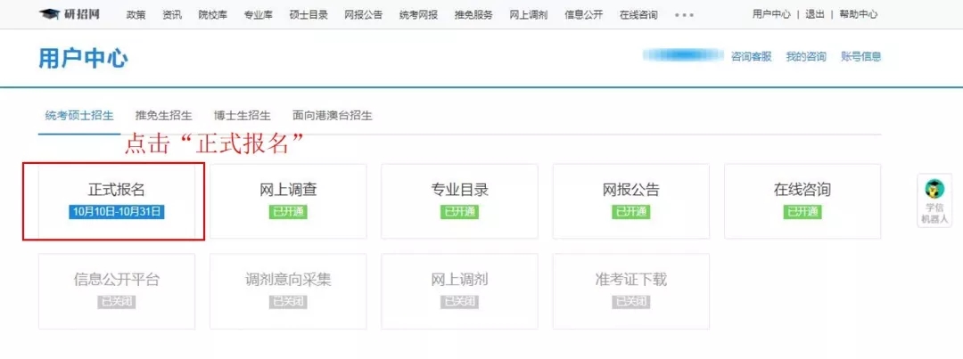Open the 资讯 menu
963x359 pixels.
[173, 15]
